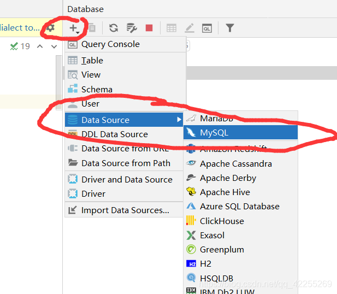Click the Edit pencil icon in toolbar
337x294 pixels.
(190, 28)
